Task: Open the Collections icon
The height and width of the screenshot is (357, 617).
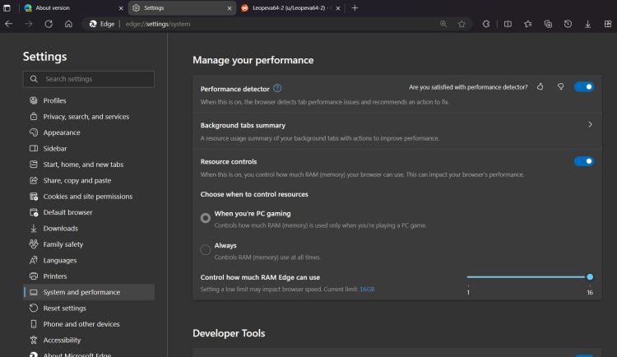Action: pos(548,24)
